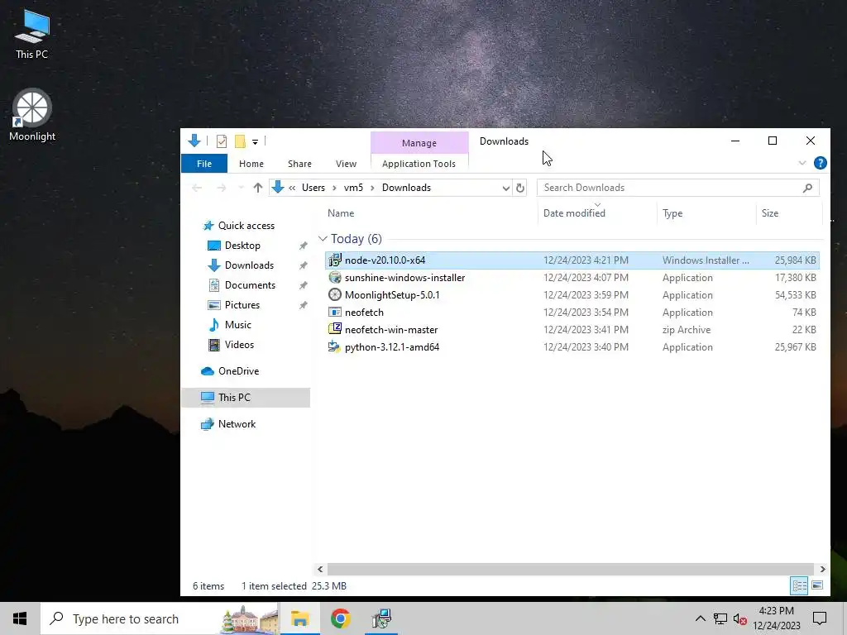Open the Windows Start menu

[20, 618]
